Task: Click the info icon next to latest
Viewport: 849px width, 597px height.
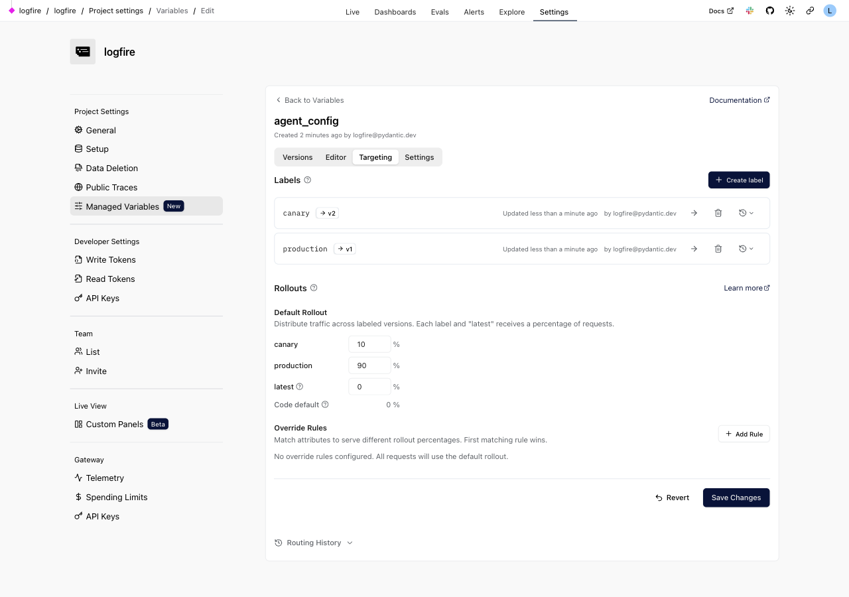Action: 300,387
